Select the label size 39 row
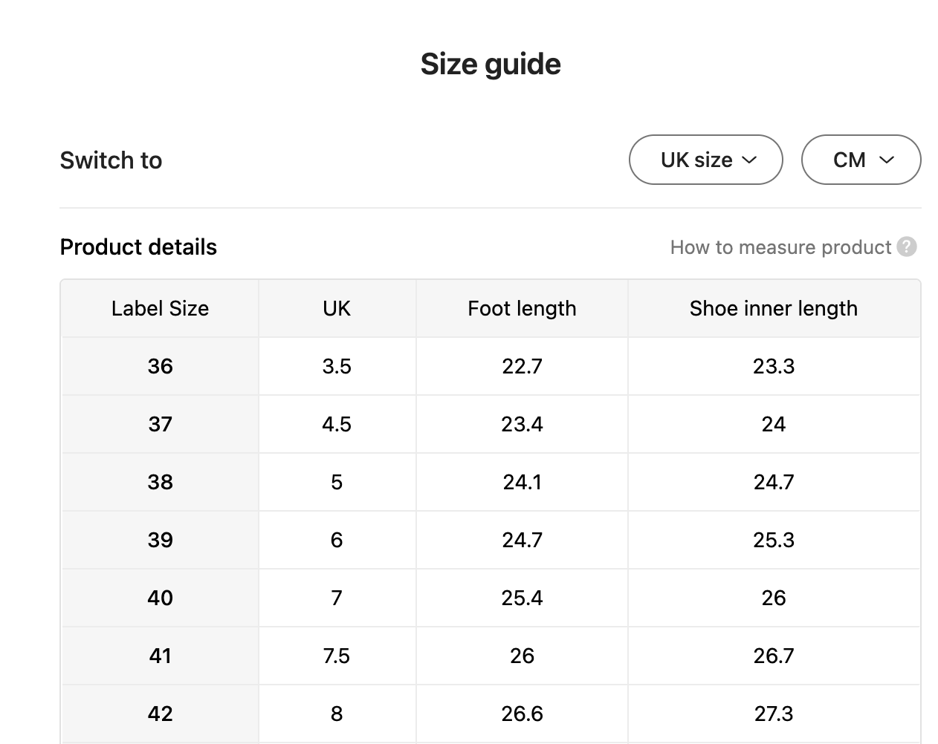This screenshot has height=744, width=938. [x=160, y=540]
